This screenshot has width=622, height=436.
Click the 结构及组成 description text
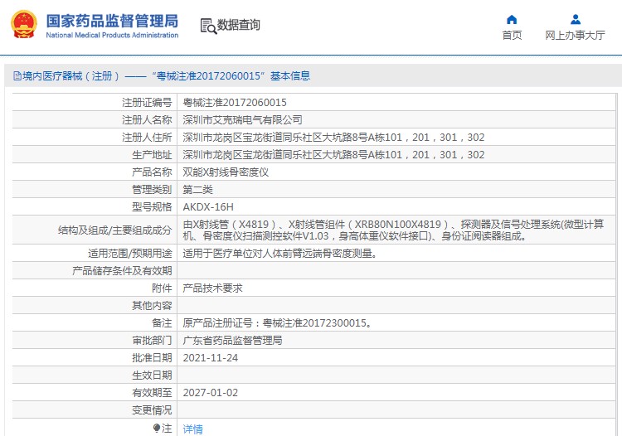tap(393, 230)
